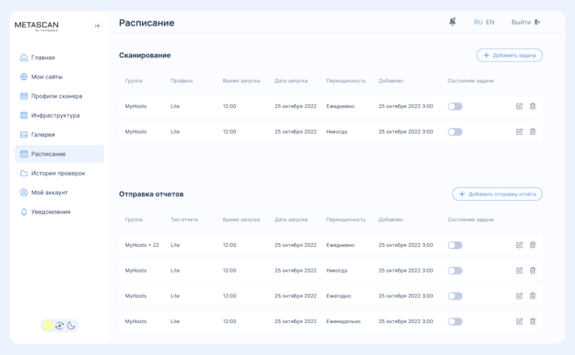Click the Ежегодно periodicity cell

pos(338,296)
